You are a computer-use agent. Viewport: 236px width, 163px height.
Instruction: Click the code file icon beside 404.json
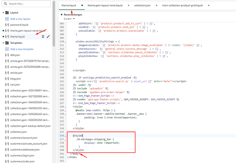coord(7,55)
